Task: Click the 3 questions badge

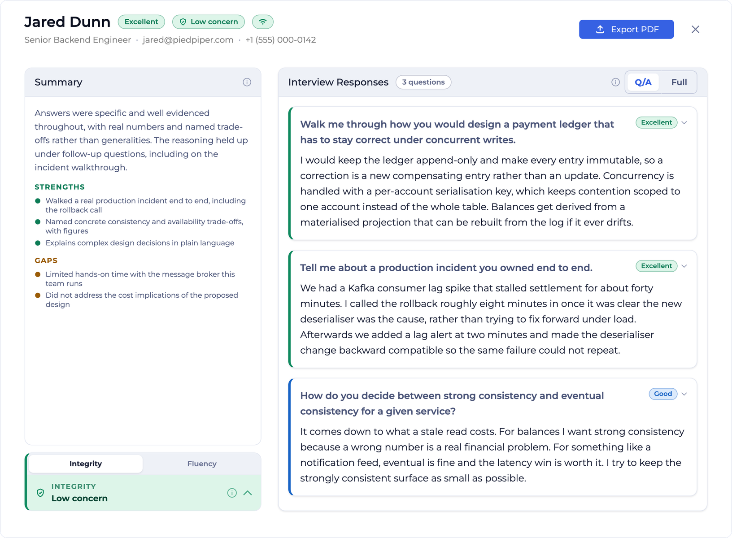Action: point(423,82)
